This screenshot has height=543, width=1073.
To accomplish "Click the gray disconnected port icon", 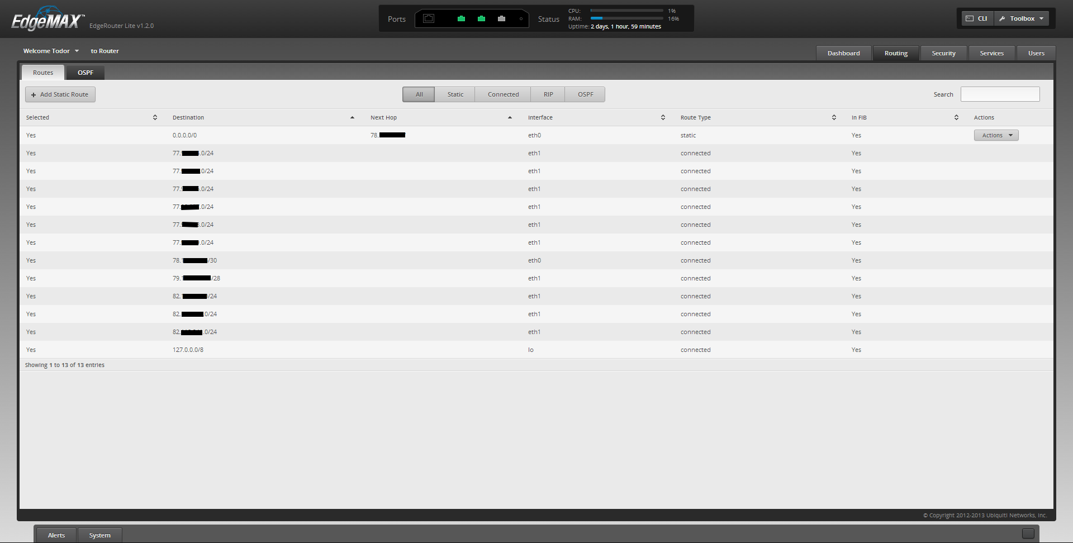I will click(x=501, y=18).
